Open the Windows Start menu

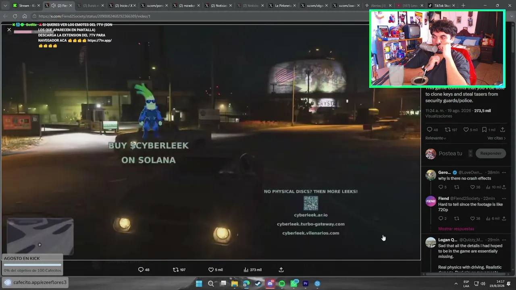(x=199, y=284)
